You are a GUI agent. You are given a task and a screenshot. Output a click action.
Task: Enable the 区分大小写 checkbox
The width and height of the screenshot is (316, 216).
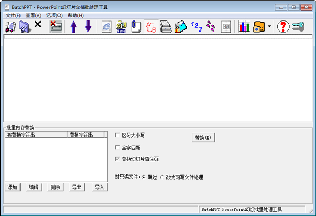point(117,135)
